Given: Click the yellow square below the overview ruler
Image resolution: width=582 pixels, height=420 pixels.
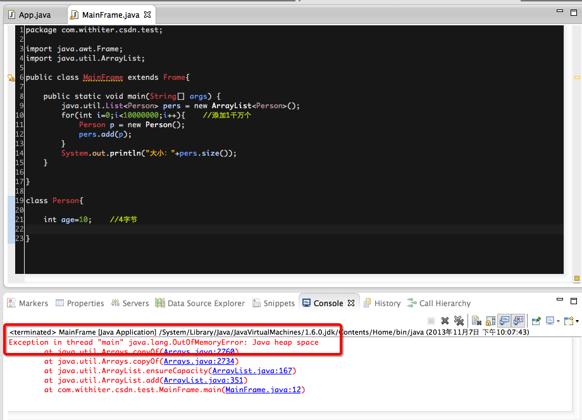Looking at the screenshot, I should [x=577, y=278].
